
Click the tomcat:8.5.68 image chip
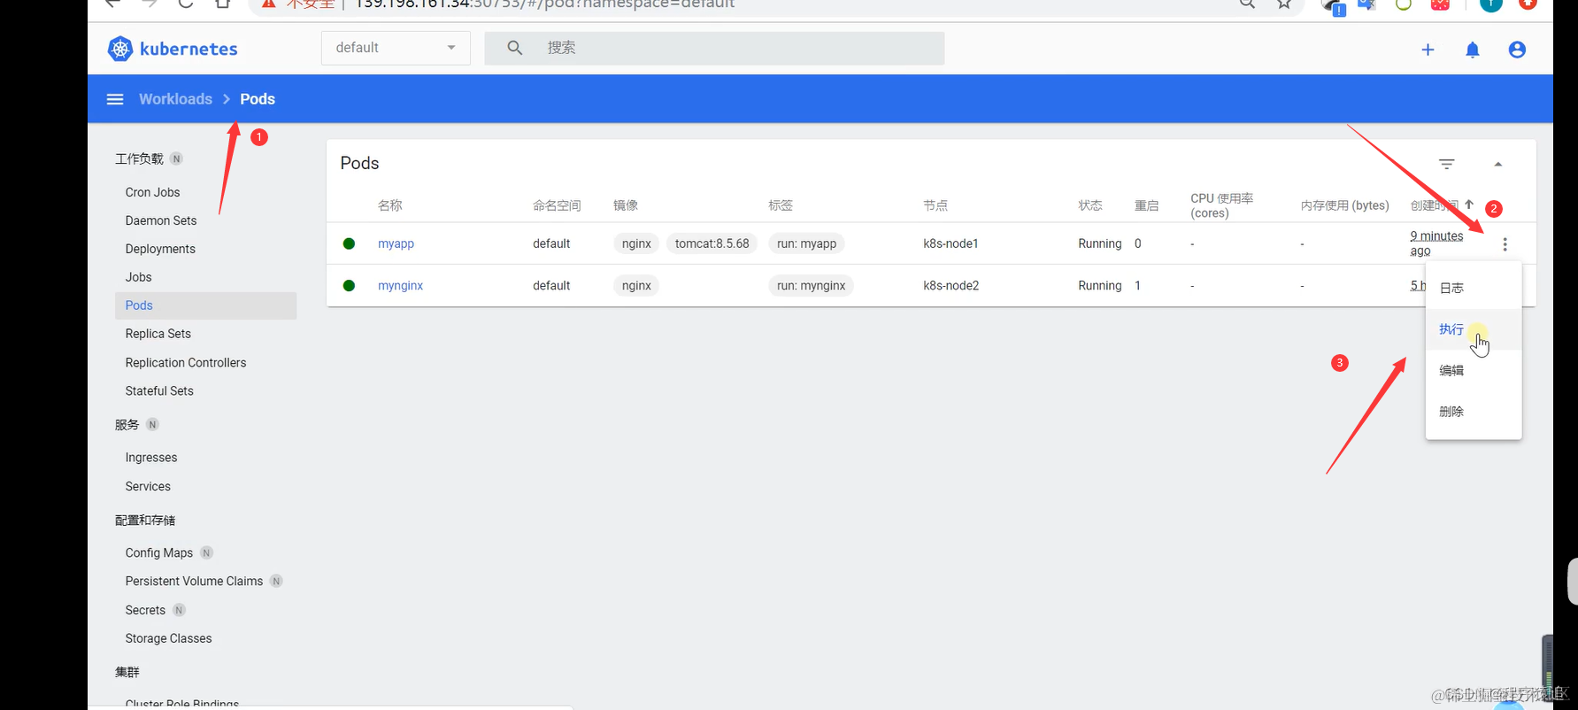click(712, 243)
